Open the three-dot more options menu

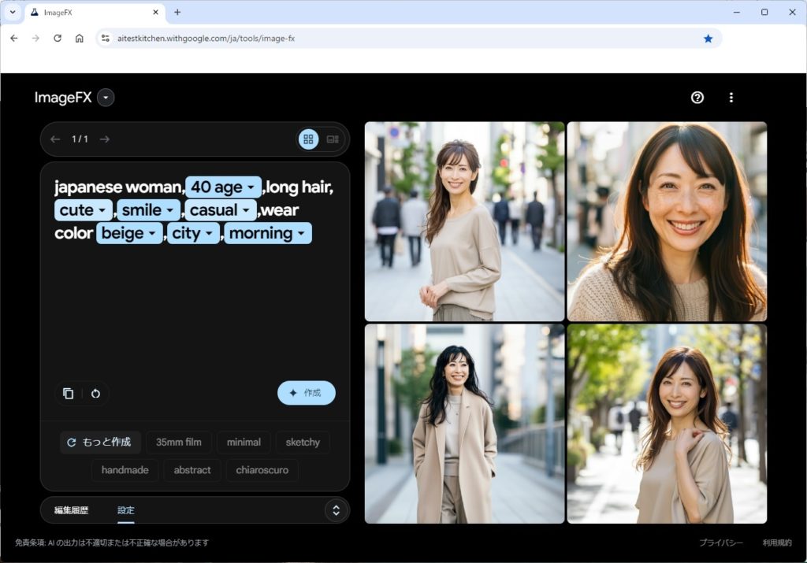coord(731,98)
